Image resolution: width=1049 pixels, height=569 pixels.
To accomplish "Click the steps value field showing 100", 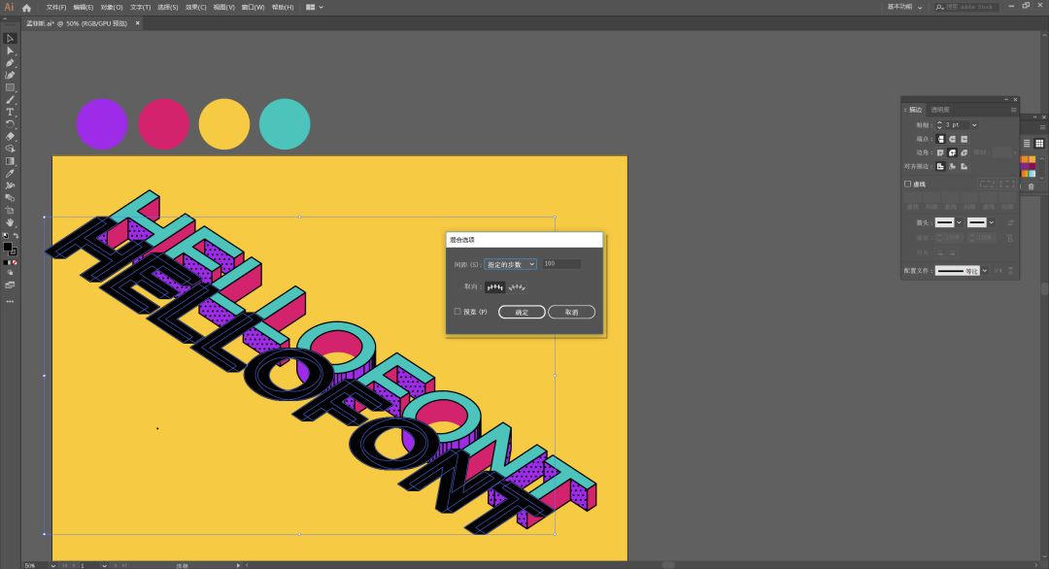I will (561, 264).
